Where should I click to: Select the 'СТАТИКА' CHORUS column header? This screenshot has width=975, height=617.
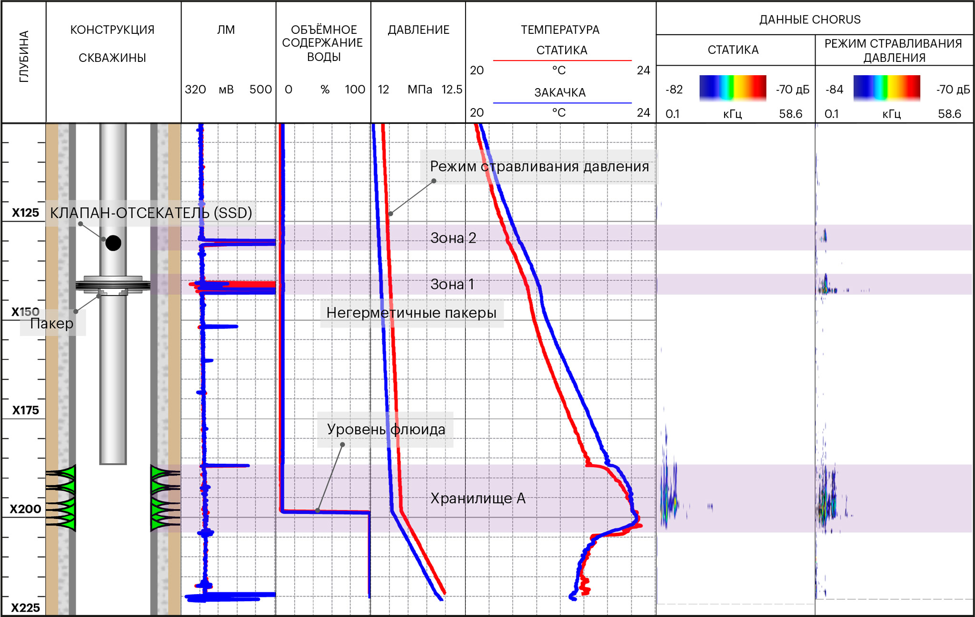(x=733, y=50)
